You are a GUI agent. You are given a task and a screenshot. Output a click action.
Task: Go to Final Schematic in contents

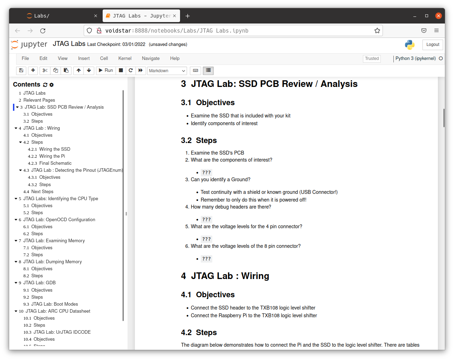click(55, 163)
